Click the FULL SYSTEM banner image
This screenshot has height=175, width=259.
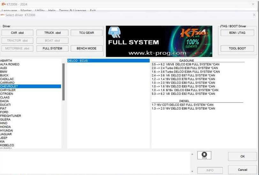[159, 41]
